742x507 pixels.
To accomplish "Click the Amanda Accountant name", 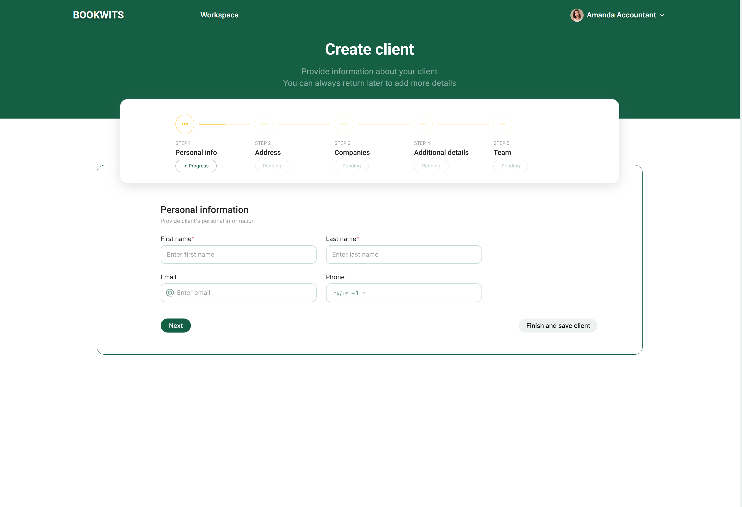I will pos(621,15).
